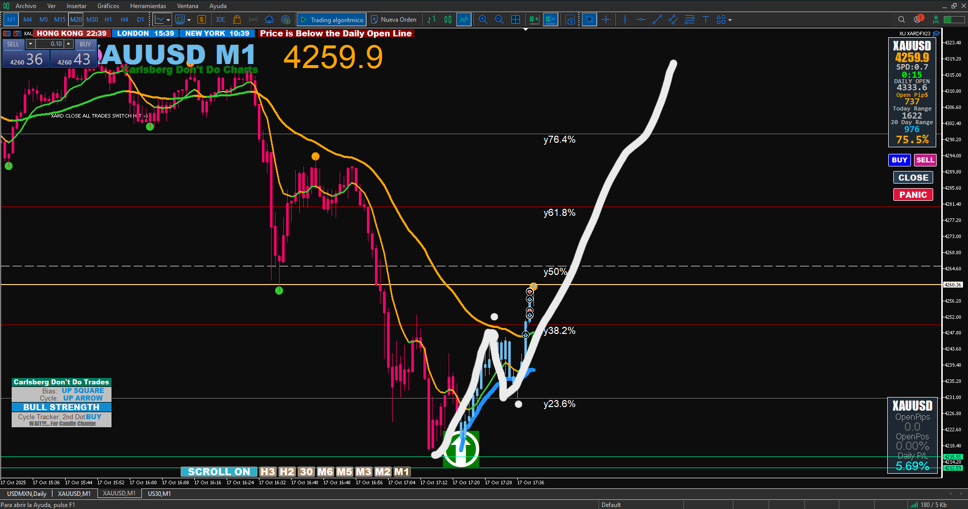The height and width of the screenshot is (509, 968).
Task: Open the dollar-sign trading icon
Action: tap(202, 20)
